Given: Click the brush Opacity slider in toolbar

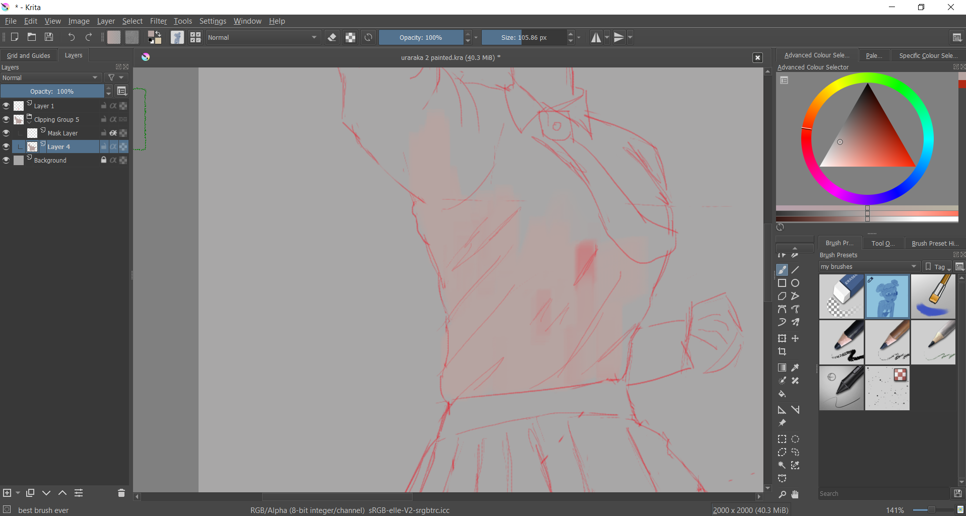Looking at the screenshot, I should click(420, 37).
